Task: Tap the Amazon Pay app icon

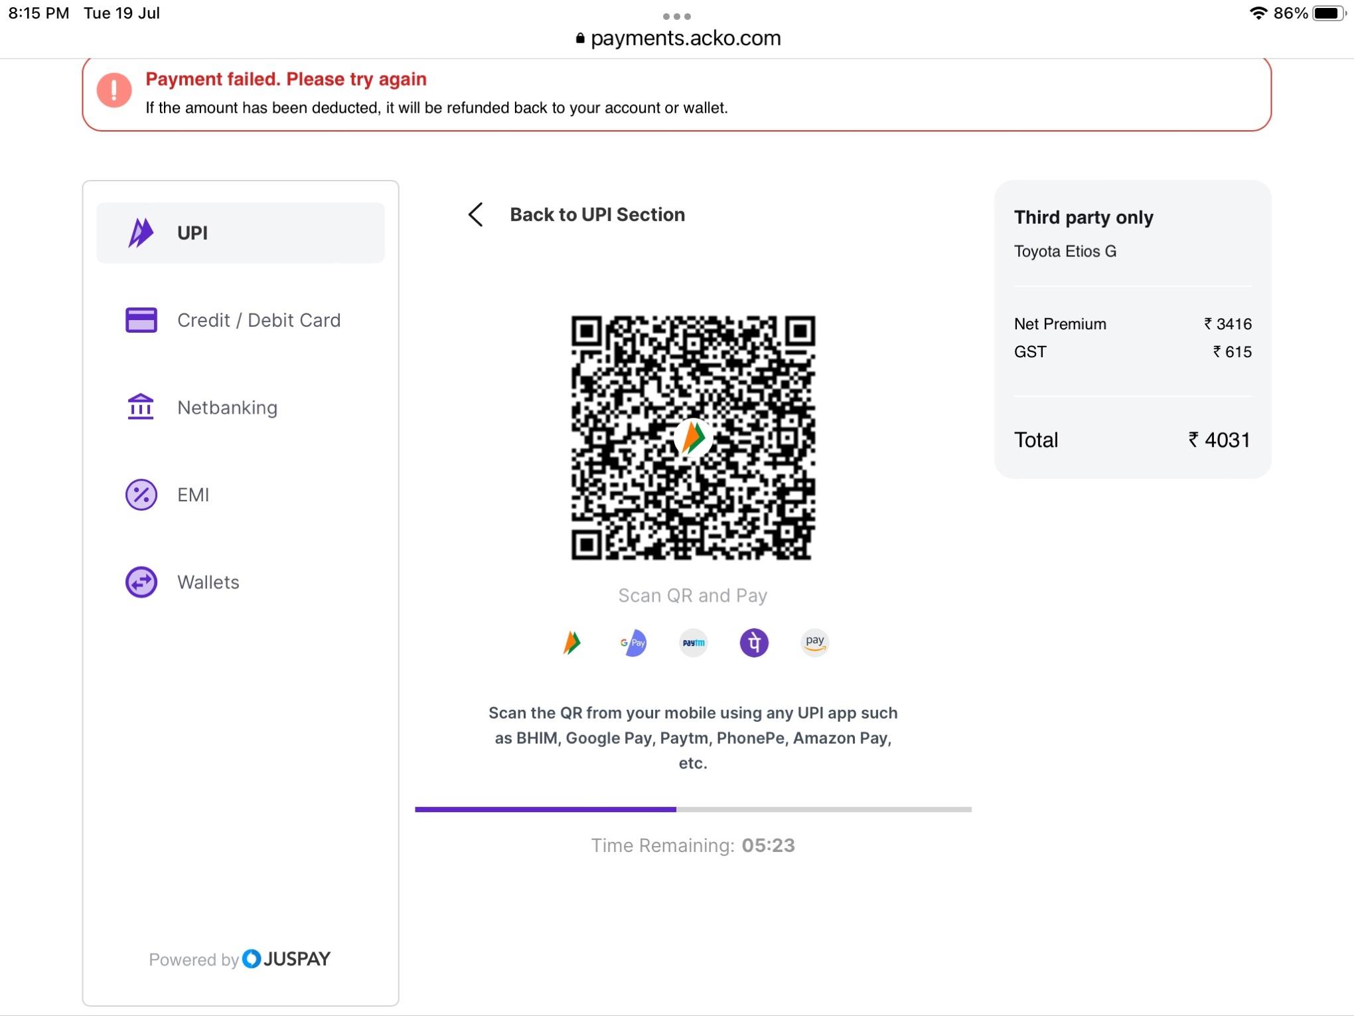Action: pos(814,643)
